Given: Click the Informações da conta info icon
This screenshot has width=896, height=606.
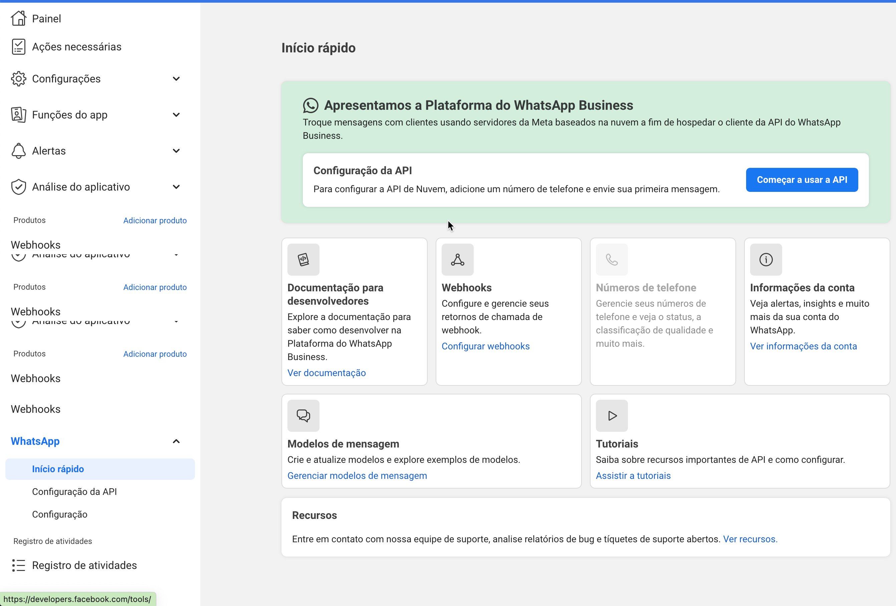Looking at the screenshot, I should 766,259.
